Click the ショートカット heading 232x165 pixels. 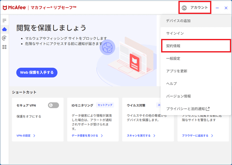pyautogui.click(x=24, y=92)
